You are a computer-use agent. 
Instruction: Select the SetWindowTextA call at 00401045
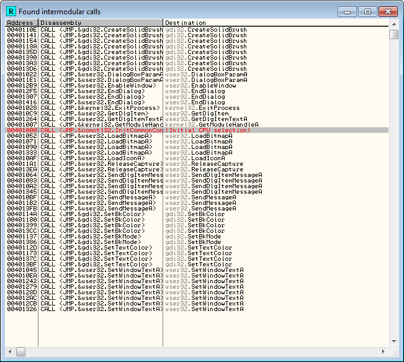[x=197, y=270]
